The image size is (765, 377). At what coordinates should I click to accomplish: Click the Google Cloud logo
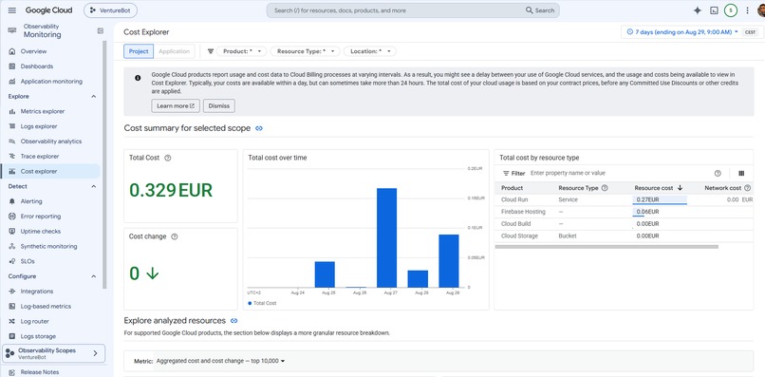(48, 10)
